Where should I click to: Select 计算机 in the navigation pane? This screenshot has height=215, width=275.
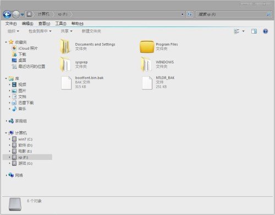(21, 133)
